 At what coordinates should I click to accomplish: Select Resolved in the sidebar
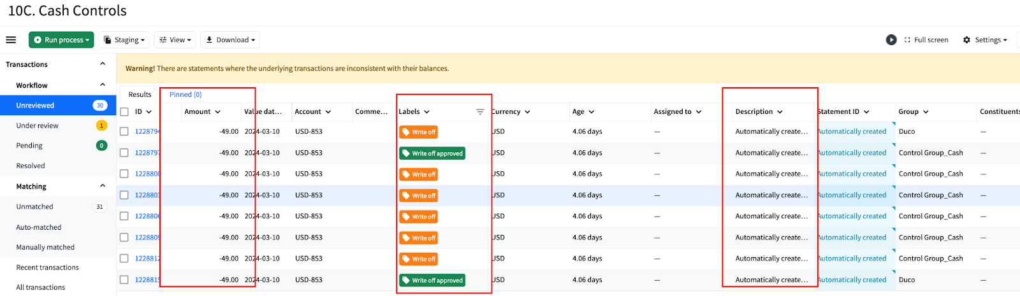pyautogui.click(x=58, y=166)
